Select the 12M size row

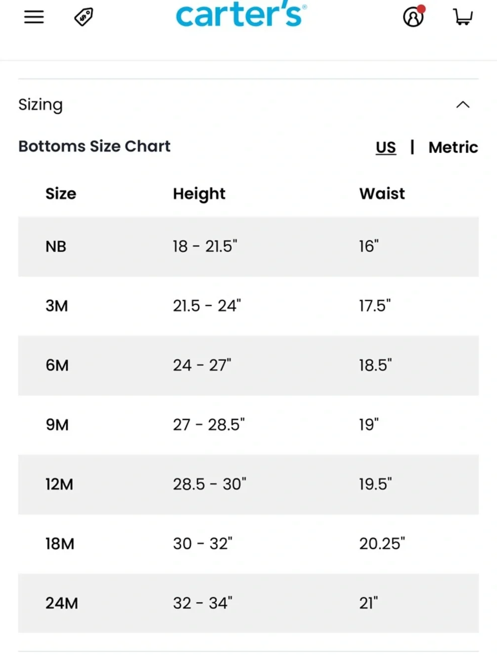pos(248,484)
